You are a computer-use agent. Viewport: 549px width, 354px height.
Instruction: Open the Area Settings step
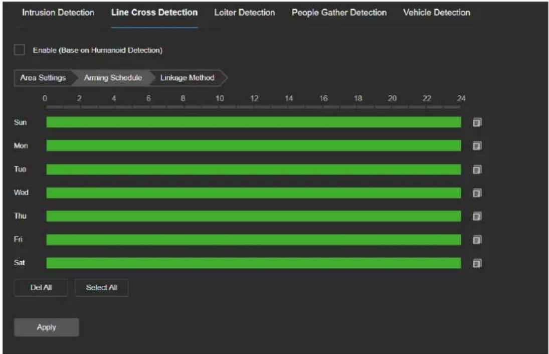coord(43,78)
